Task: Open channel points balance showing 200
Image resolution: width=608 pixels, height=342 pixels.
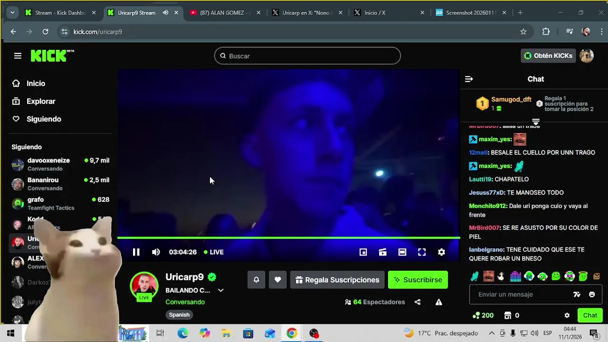Action: point(483,315)
